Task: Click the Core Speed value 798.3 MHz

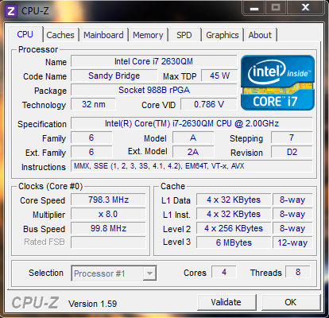Action: point(108,200)
